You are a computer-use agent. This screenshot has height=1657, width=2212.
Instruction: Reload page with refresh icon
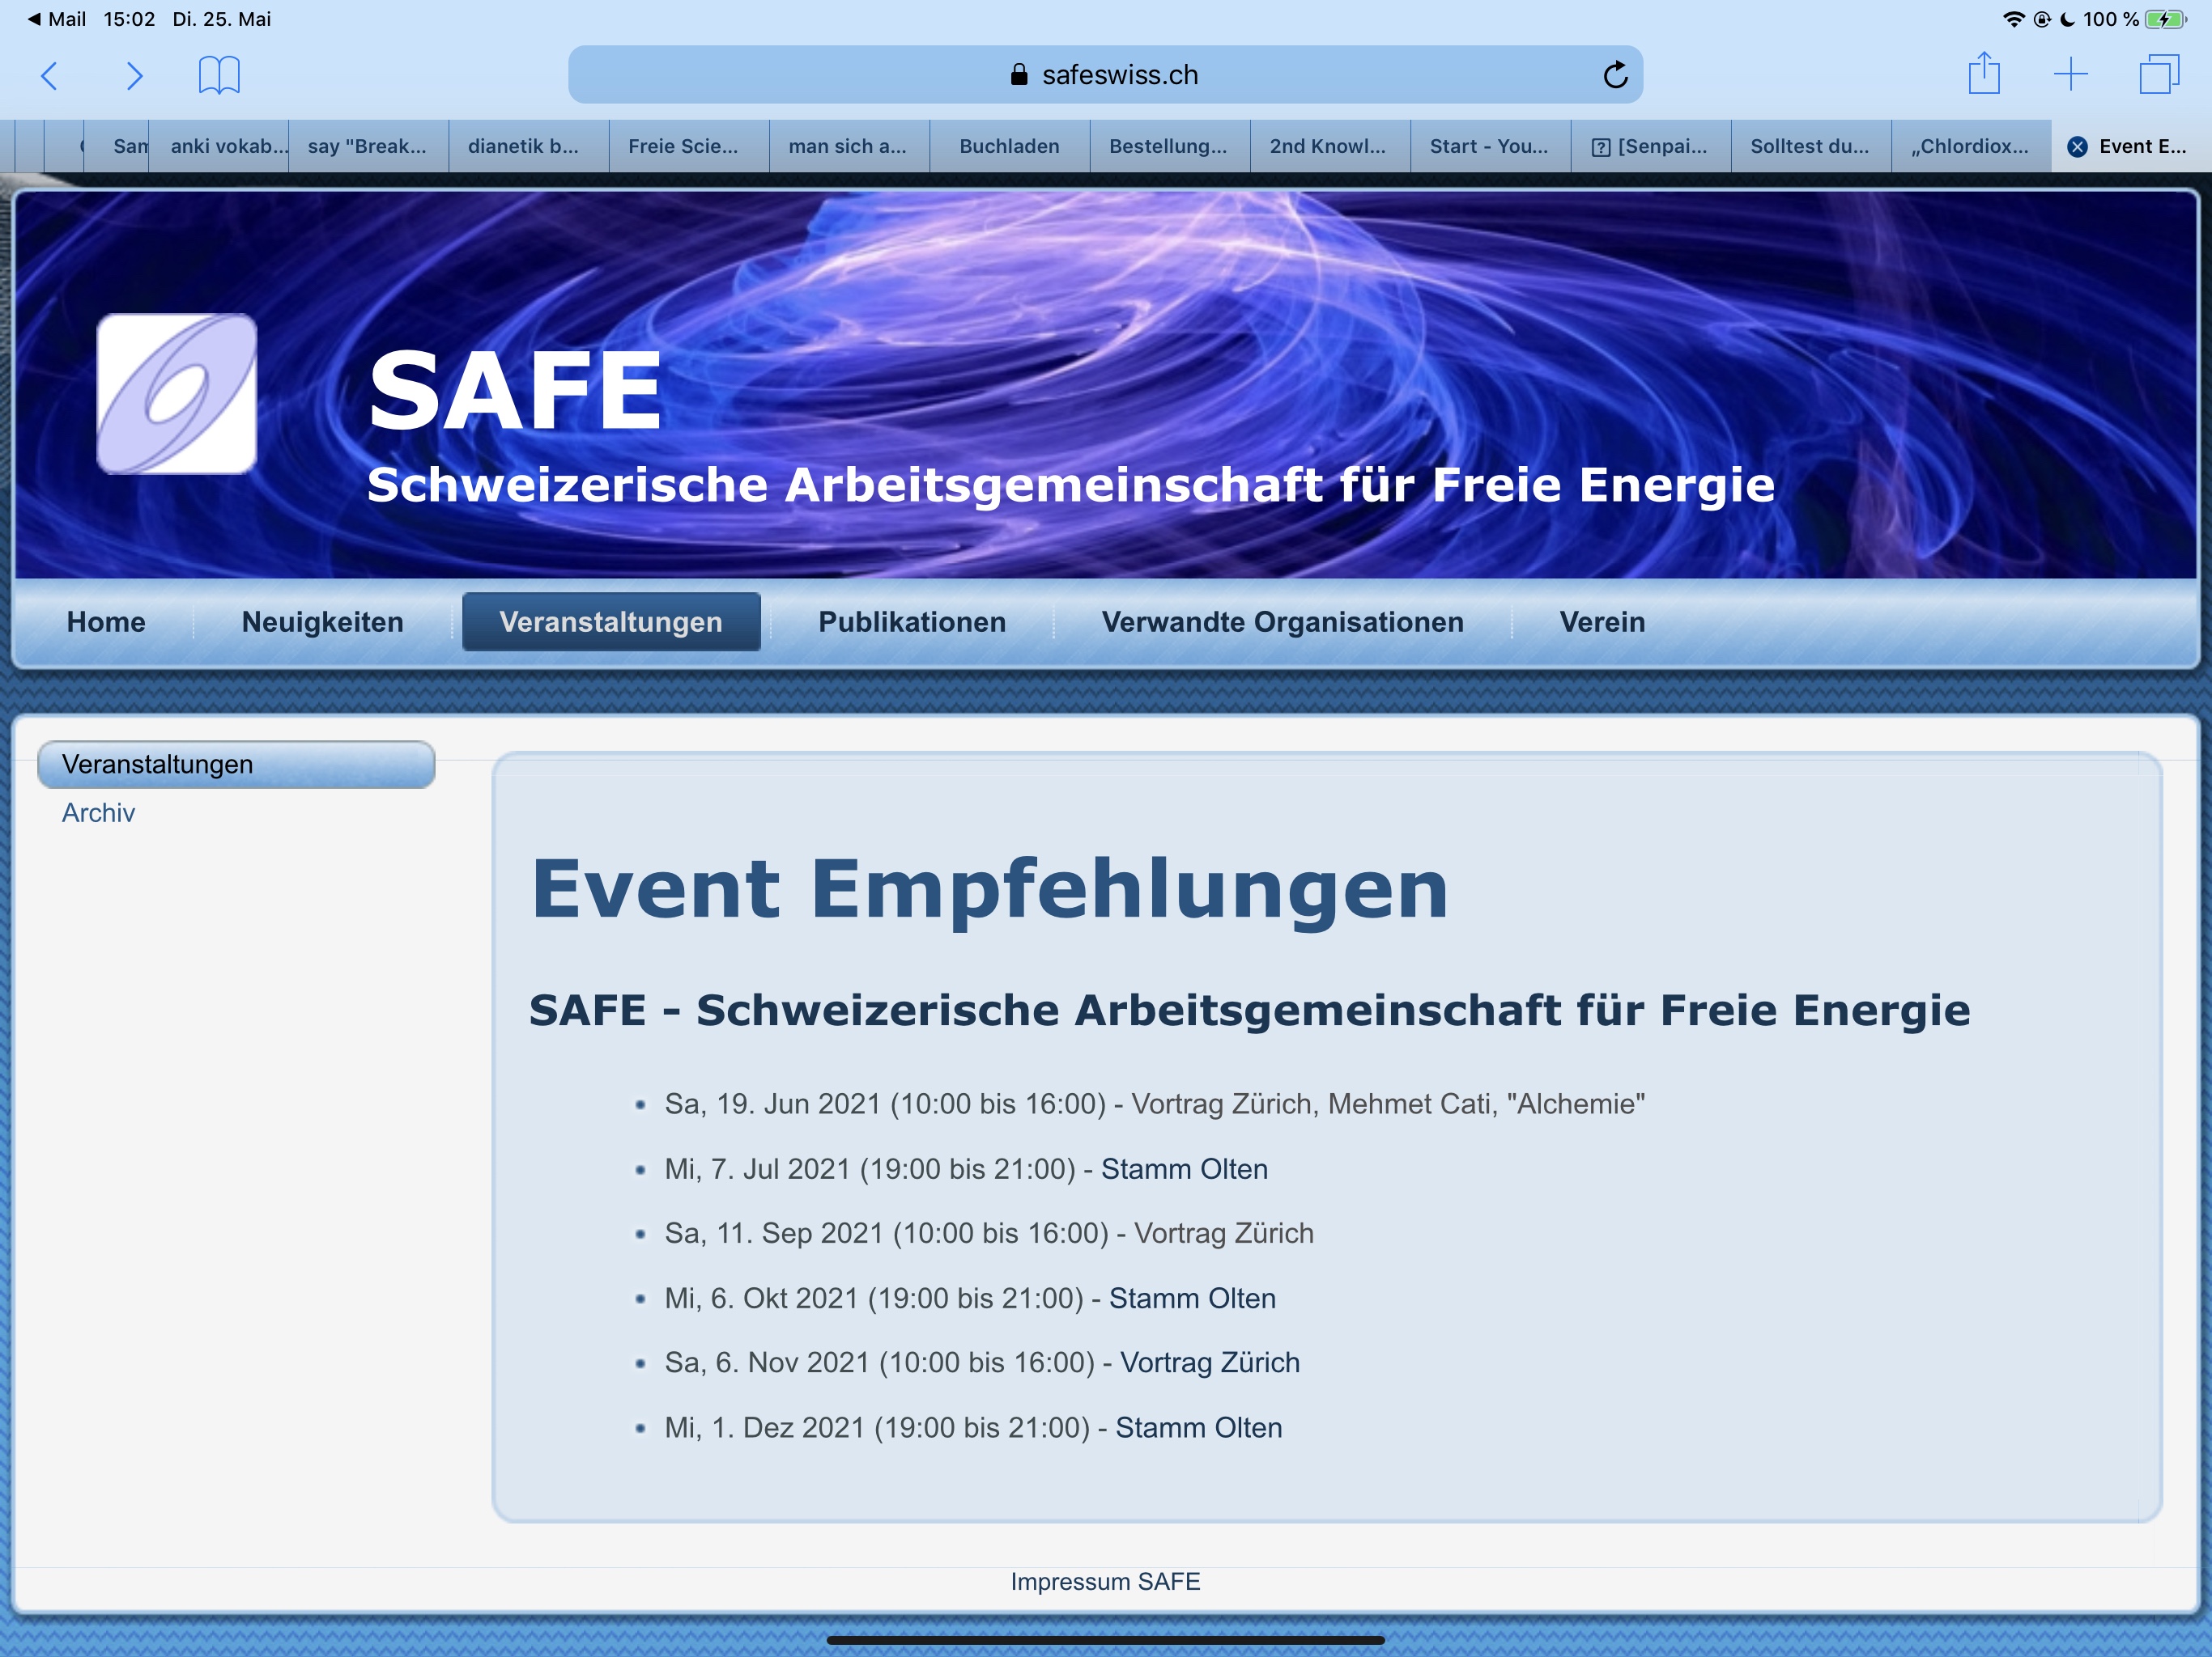pos(1615,75)
